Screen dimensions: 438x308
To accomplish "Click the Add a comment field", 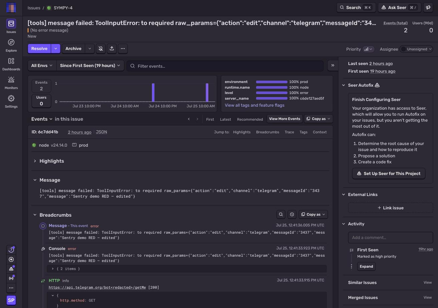I will click(391, 237).
